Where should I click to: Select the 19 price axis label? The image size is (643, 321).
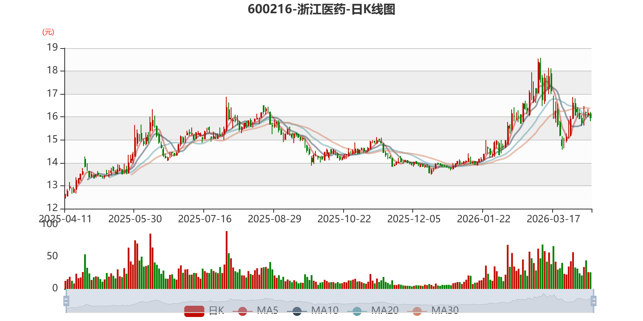pos(52,47)
